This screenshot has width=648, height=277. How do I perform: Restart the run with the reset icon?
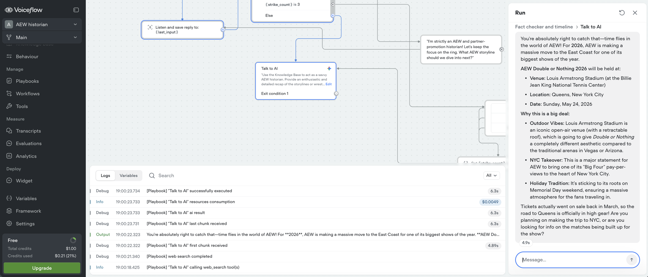click(x=622, y=13)
